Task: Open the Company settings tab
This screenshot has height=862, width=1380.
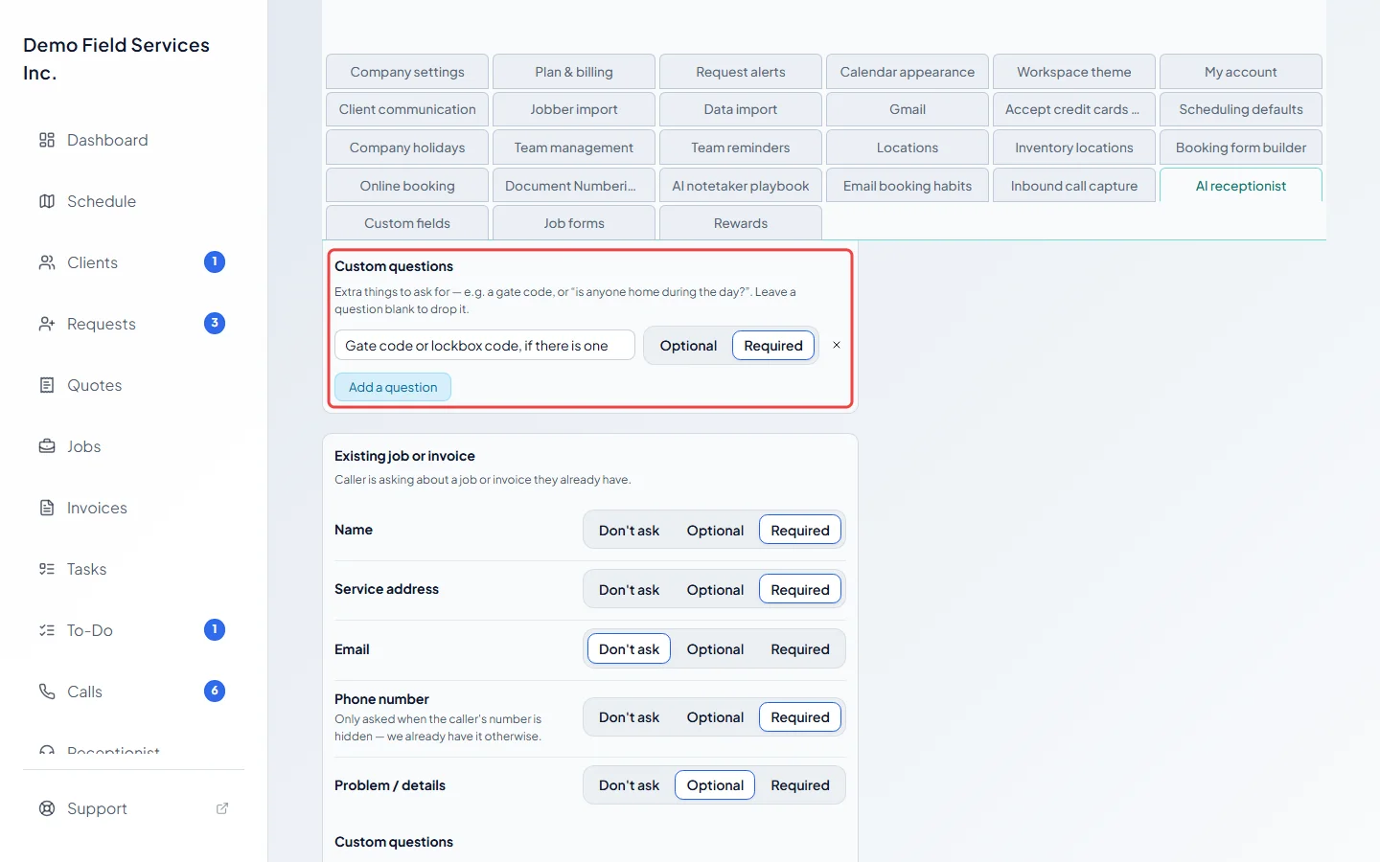Action: click(x=407, y=72)
